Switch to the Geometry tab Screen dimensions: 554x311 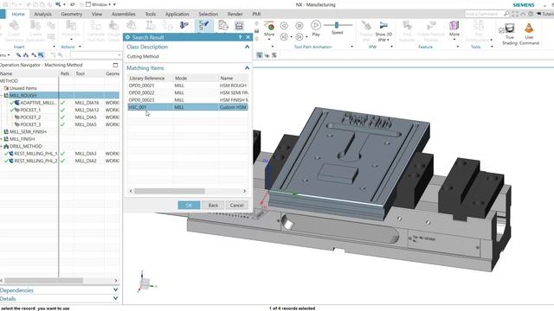[x=71, y=14]
